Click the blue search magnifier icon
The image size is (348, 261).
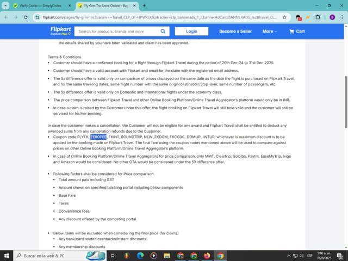click(163, 32)
